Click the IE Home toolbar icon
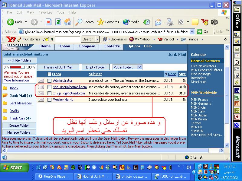 68,22
